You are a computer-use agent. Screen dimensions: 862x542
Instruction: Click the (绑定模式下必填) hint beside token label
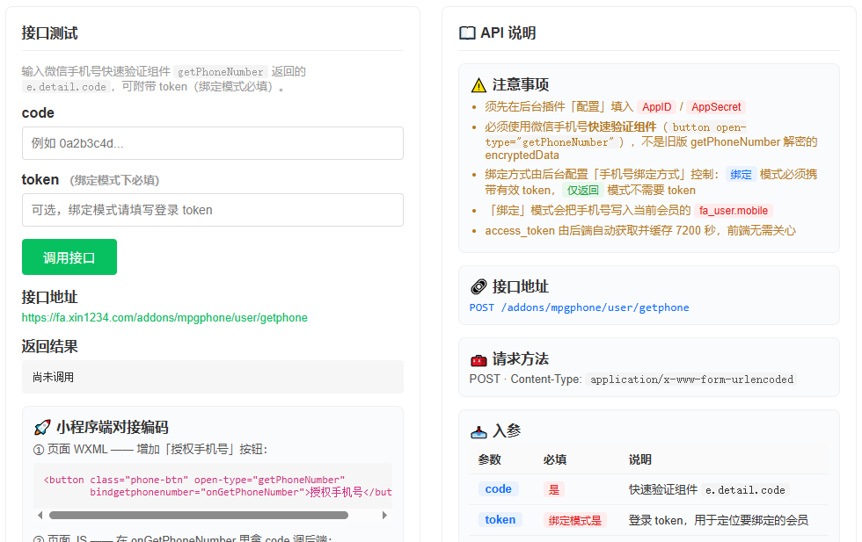click(x=114, y=180)
